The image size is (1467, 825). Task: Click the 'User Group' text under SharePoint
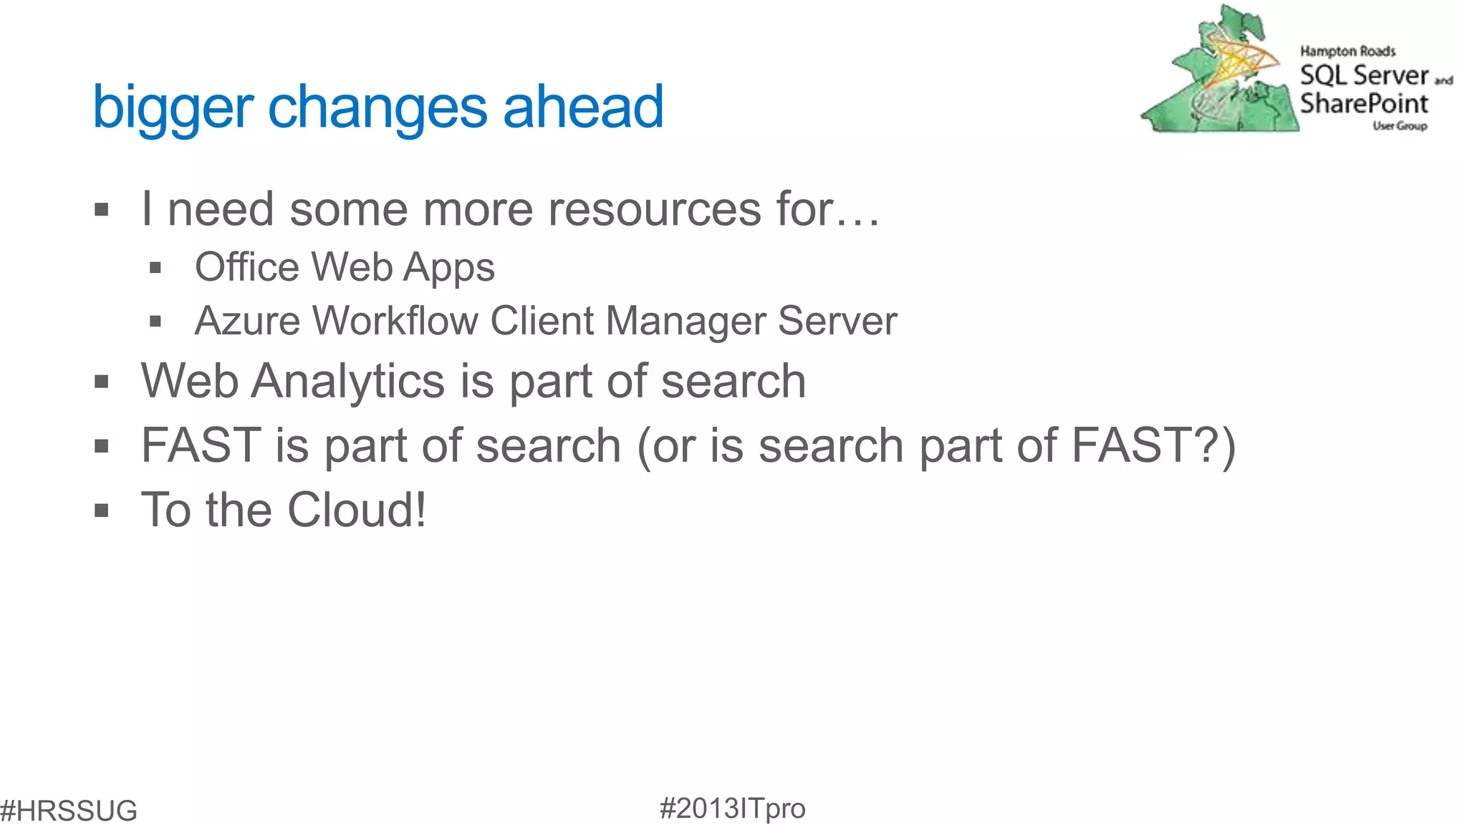(1400, 126)
